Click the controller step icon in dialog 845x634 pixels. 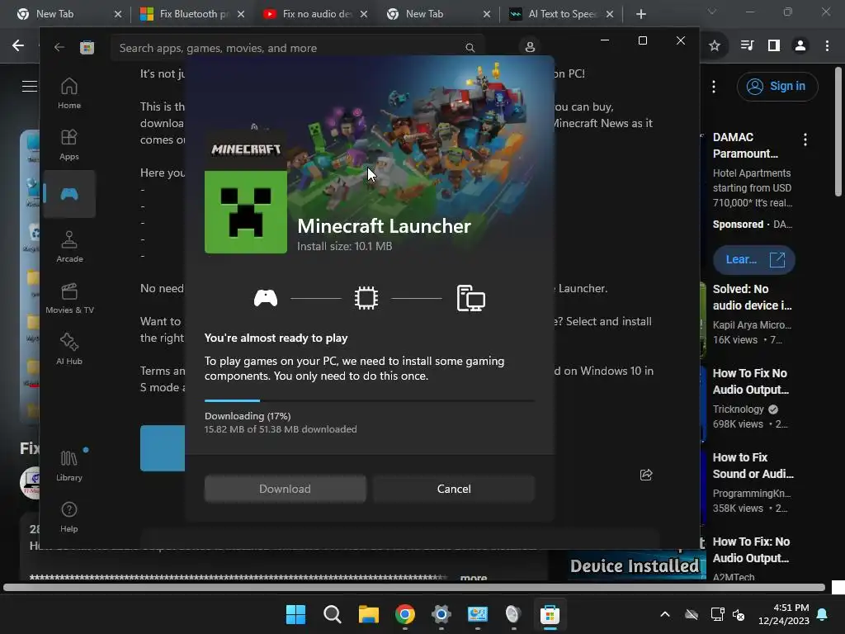266,298
